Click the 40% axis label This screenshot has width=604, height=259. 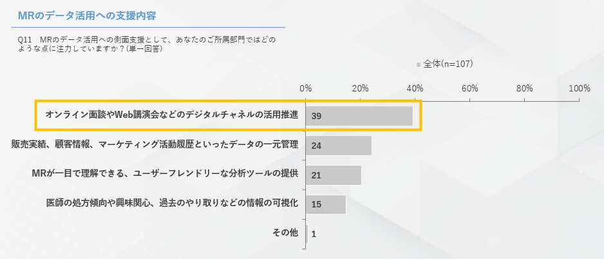point(415,88)
